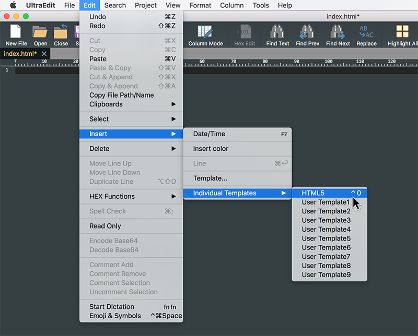Expand the Clipboards submenu

[x=131, y=104]
